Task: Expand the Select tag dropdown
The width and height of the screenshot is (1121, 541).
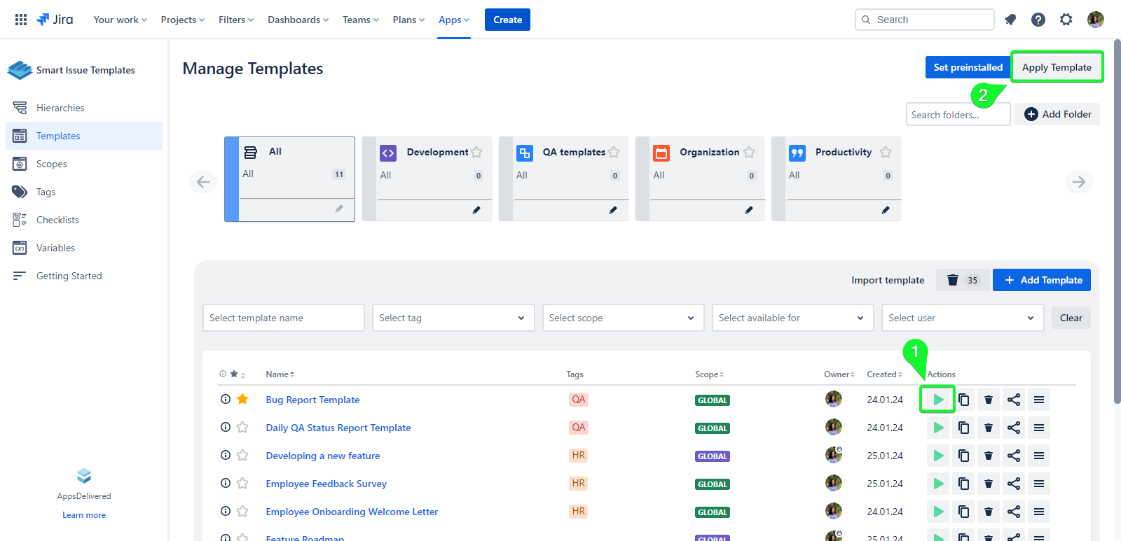Action: click(x=453, y=318)
